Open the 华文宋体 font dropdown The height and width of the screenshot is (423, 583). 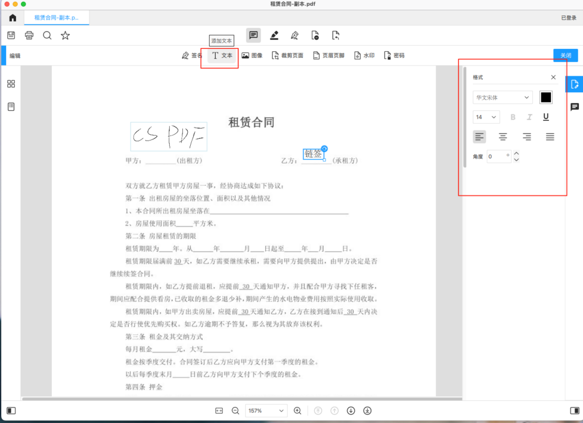(502, 97)
